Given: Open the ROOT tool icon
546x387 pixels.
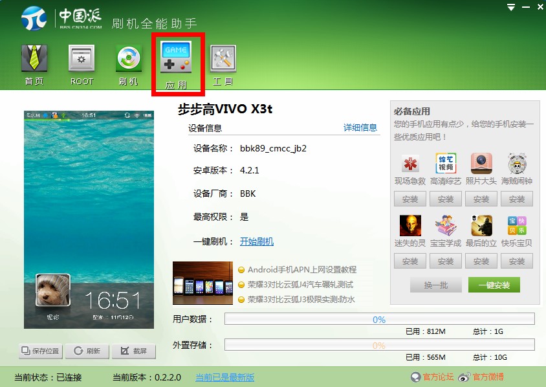Looking at the screenshot, I should pyautogui.click(x=82, y=58).
